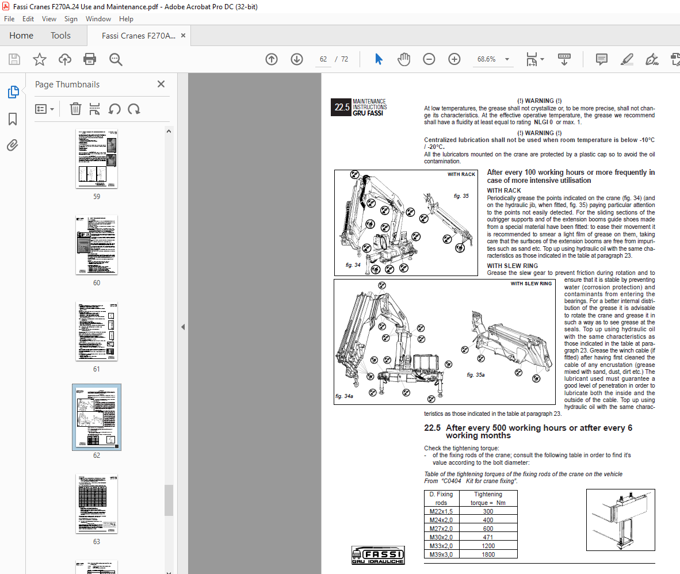Activate the hand pan tool
Screen dimensions: 680x574
point(404,59)
